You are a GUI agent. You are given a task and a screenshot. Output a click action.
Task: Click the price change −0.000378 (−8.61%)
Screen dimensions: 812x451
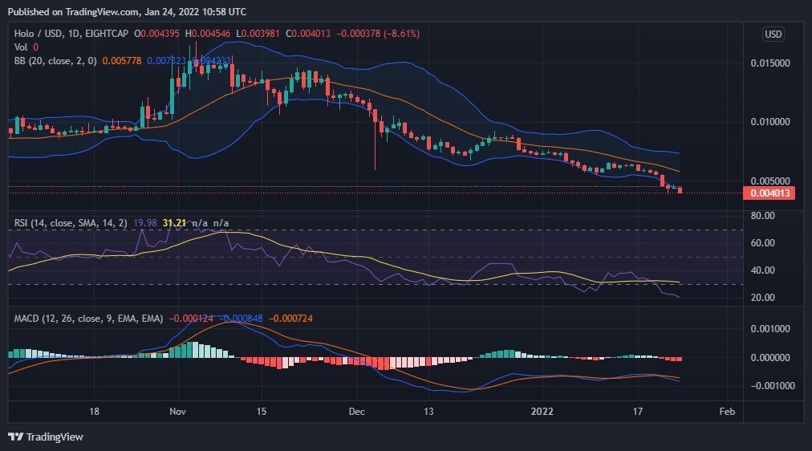pos(378,34)
